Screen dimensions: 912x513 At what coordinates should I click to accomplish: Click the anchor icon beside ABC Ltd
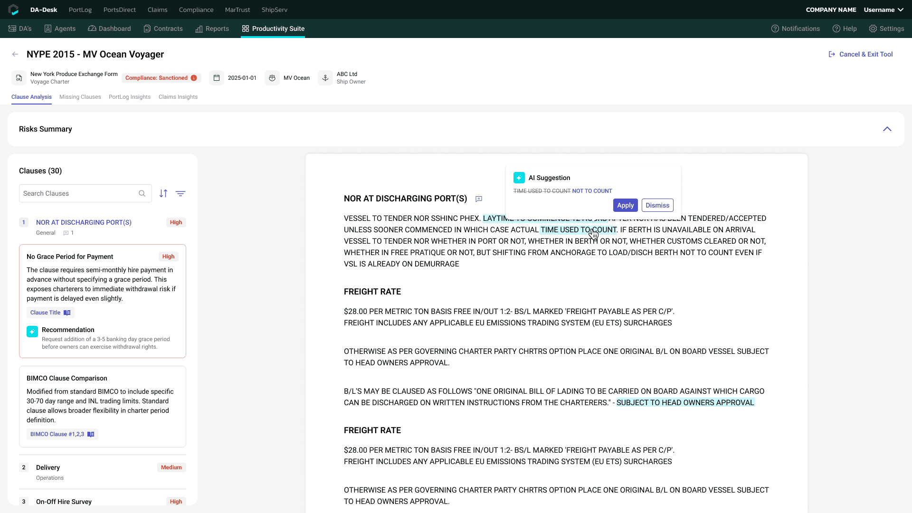(x=325, y=78)
